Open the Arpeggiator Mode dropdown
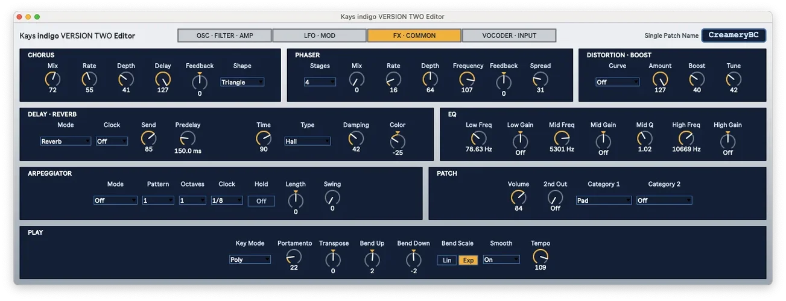This screenshot has width=786, height=301. pos(115,200)
